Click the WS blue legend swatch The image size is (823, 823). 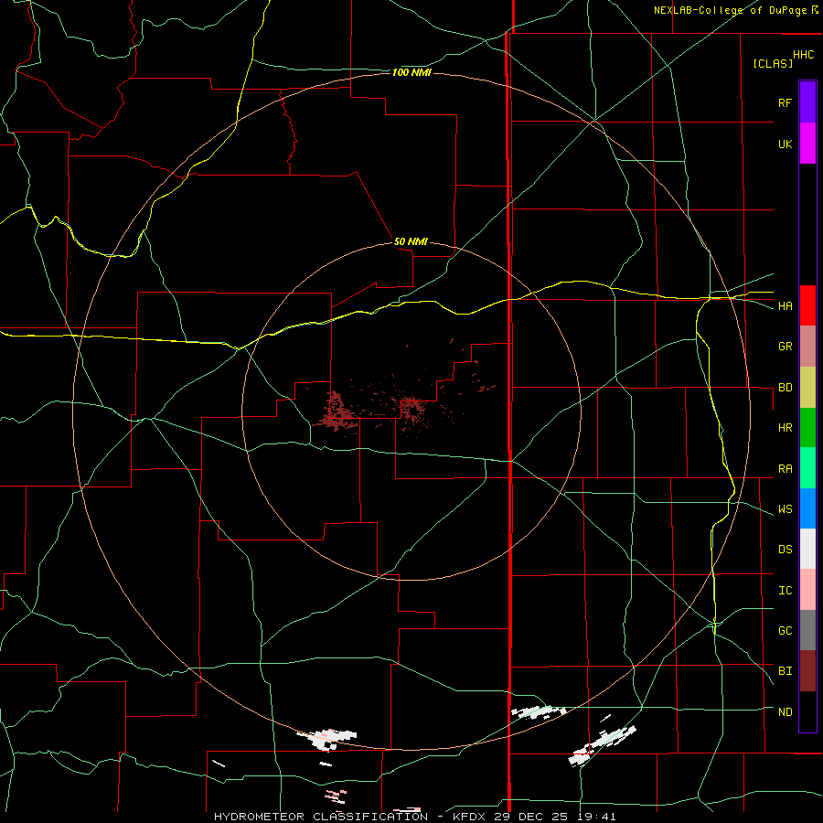click(x=807, y=508)
